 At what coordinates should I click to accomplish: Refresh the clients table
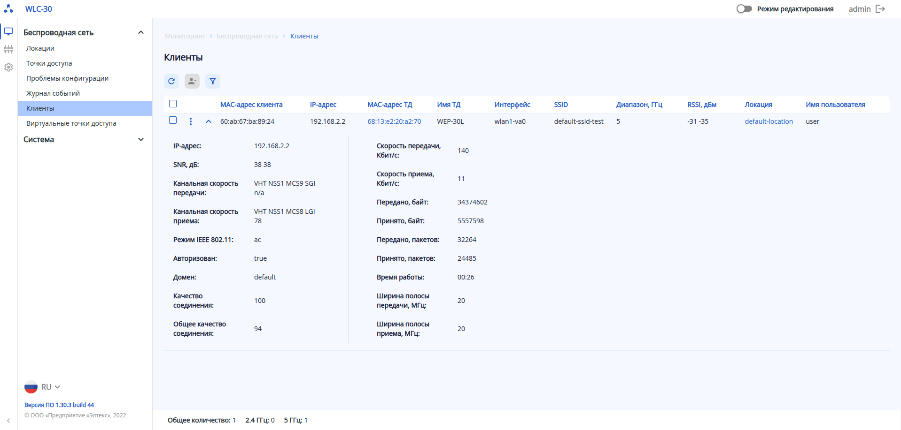click(171, 81)
